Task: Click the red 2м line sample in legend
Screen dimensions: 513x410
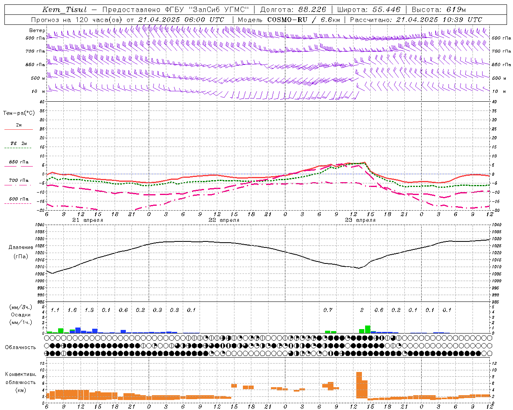Action: tap(18, 130)
